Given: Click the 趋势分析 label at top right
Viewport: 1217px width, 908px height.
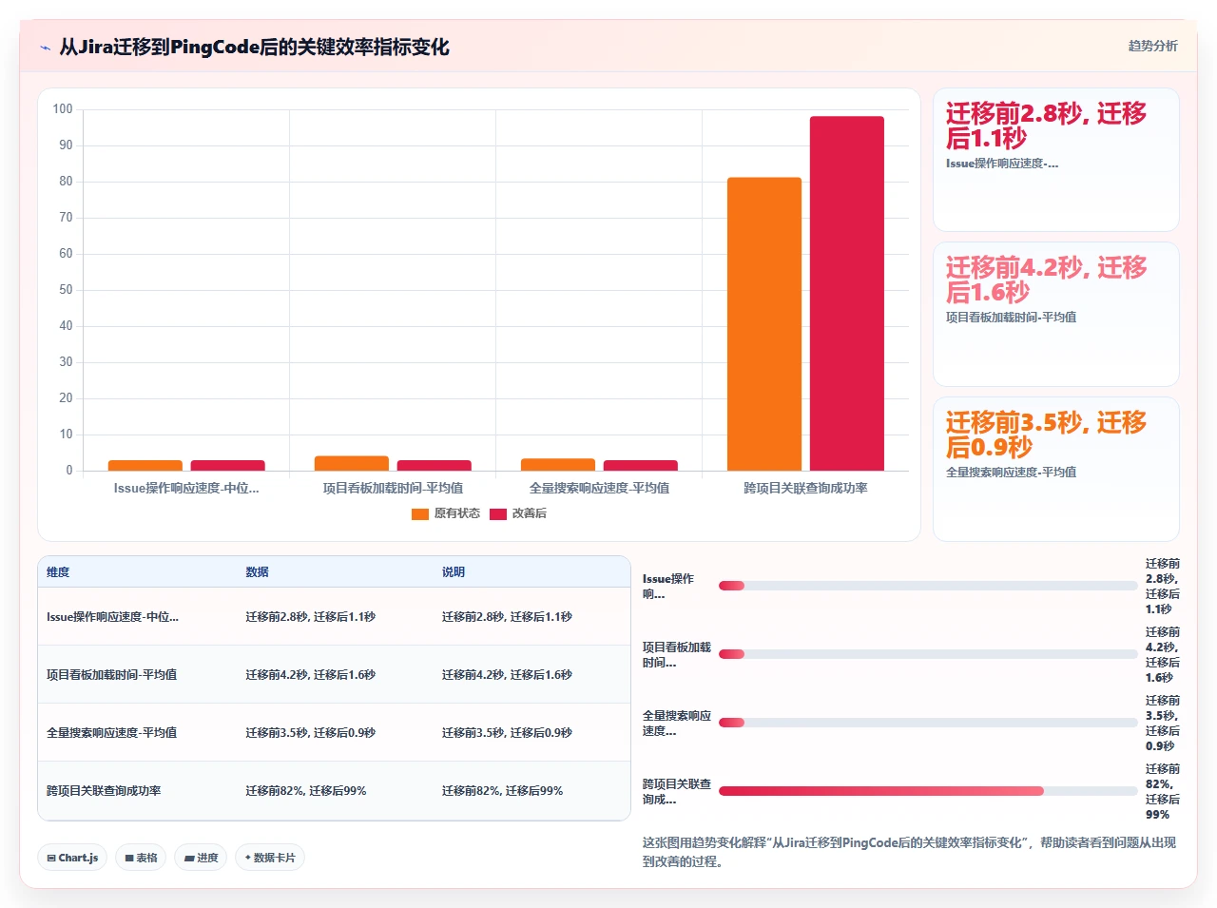Looking at the screenshot, I should (x=1152, y=46).
